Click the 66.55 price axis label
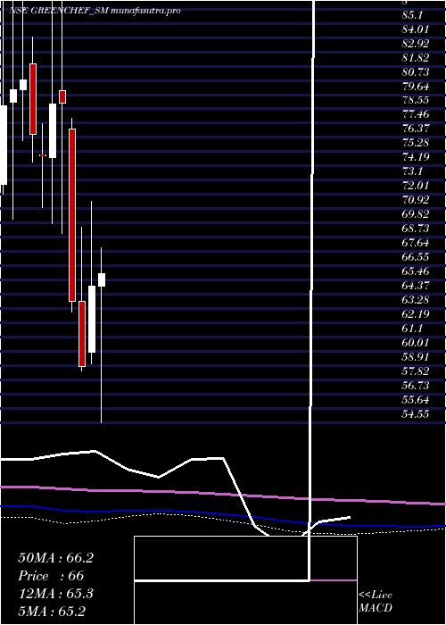The image size is (446, 625). coord(416,257)
